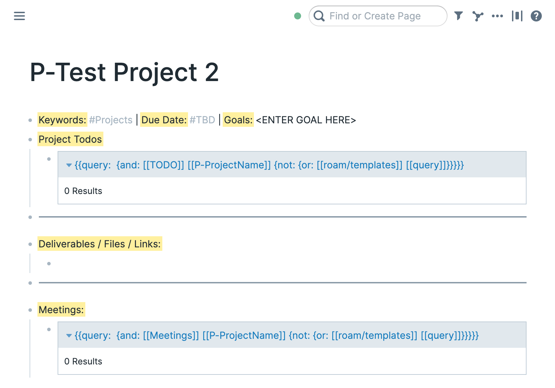Open the #TBD tag page
555x388 pixels.
203,120
